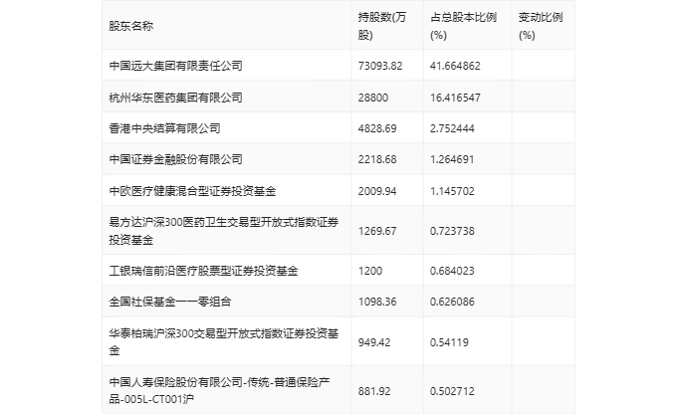Select the 占总股本比例(%) column header
The width and height of the screenshot is (677, 414).
coord(463,26)
